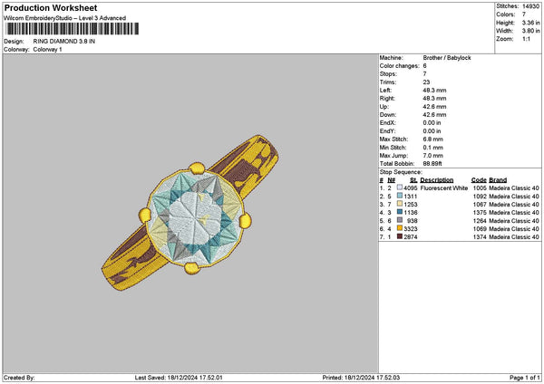Image resolution: width=544 pixels, height=384 pixels.
Task: Click machine value 'Brother / Babylock'
Action: [x=447, y=58]
